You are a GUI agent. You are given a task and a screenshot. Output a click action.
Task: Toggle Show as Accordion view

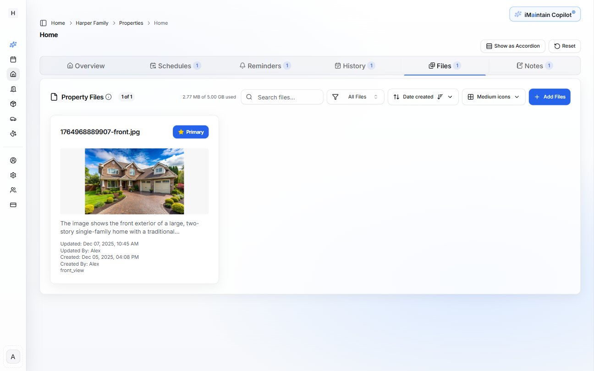512,46
